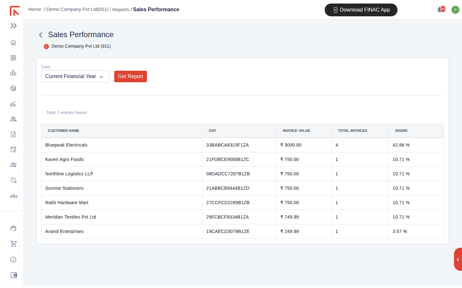Viewport: 462px width, 288px height.
Task: Open the Home icon in the sidebar
Action: click(x=13, y=43)
